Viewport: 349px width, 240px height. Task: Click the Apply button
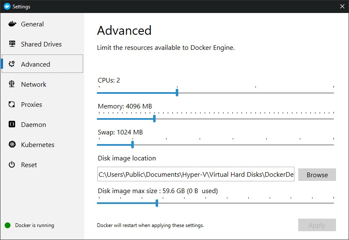(x=317, y=225)
